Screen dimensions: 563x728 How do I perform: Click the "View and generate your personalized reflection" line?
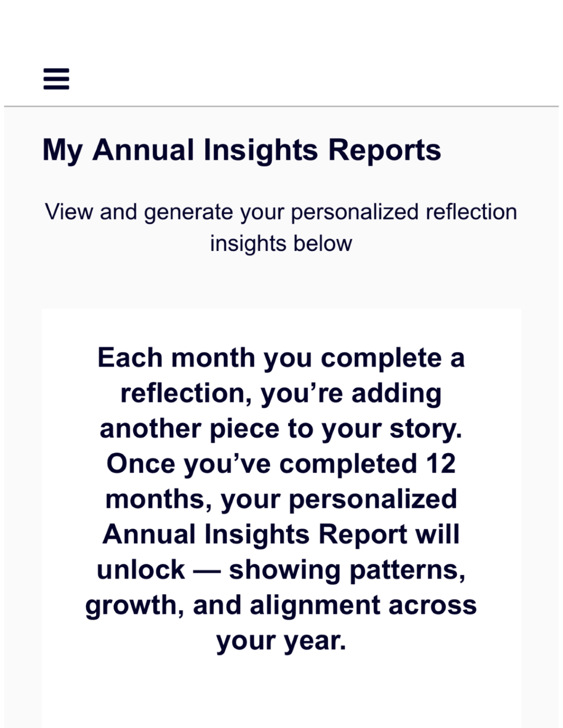pyautogui.click(x=281, y=212)
